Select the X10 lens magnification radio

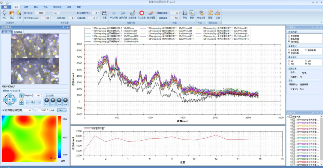tap(289, 64)
